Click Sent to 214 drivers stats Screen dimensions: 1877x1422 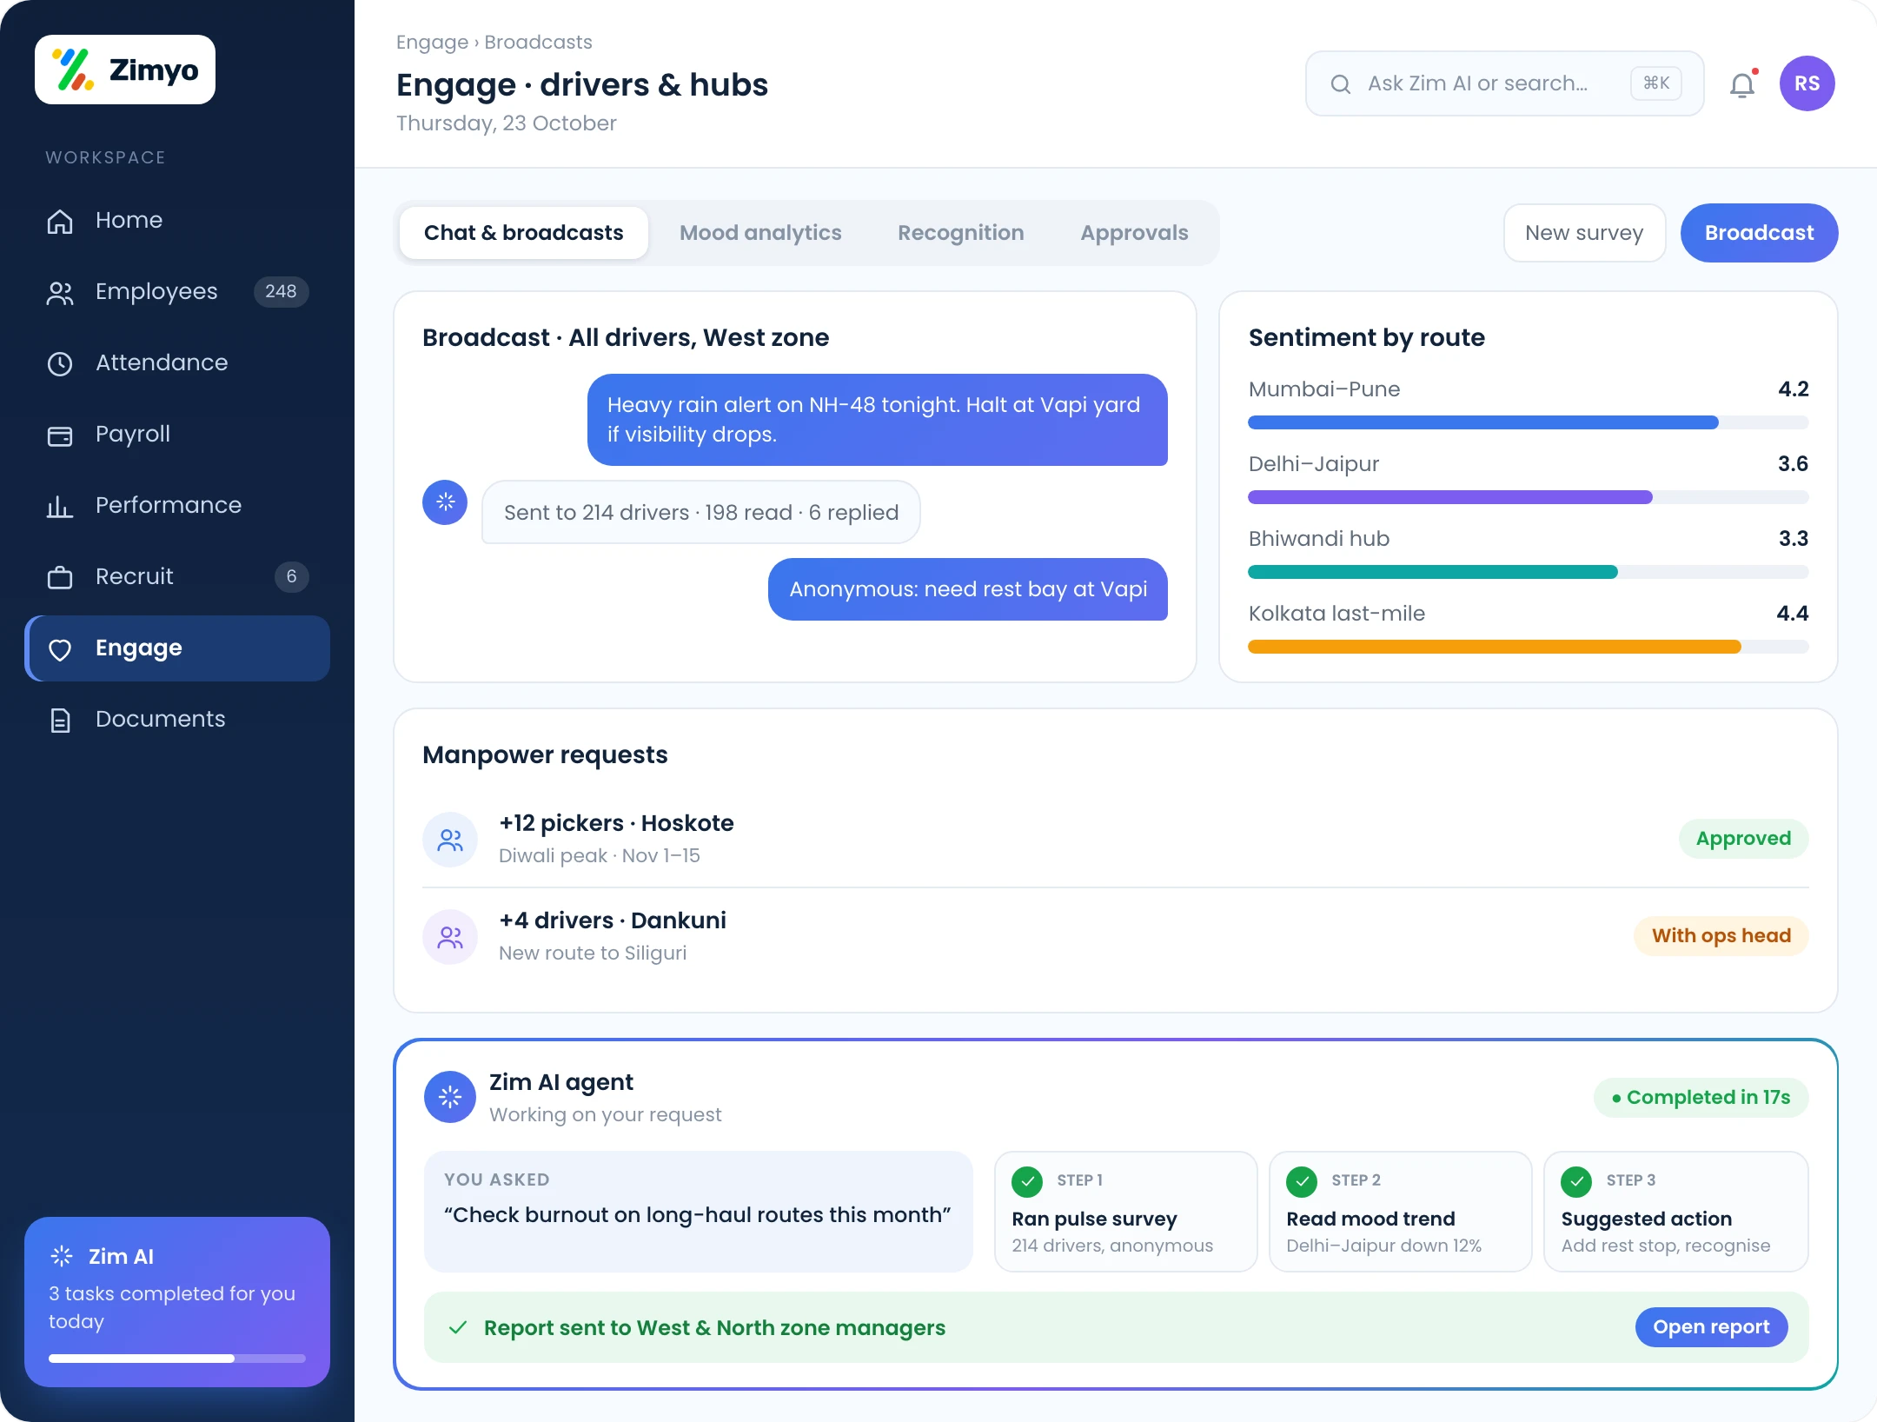[x=700, y=513]
